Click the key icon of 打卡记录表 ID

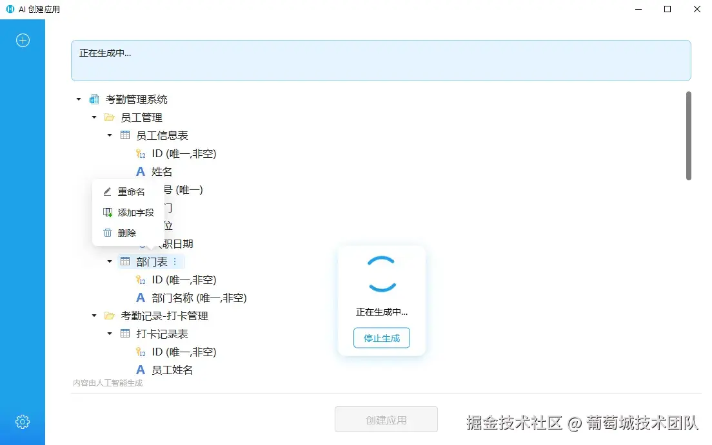pos(141,352)
